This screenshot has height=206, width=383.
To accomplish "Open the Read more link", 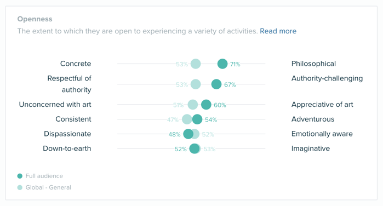I will tap(278, 31).
